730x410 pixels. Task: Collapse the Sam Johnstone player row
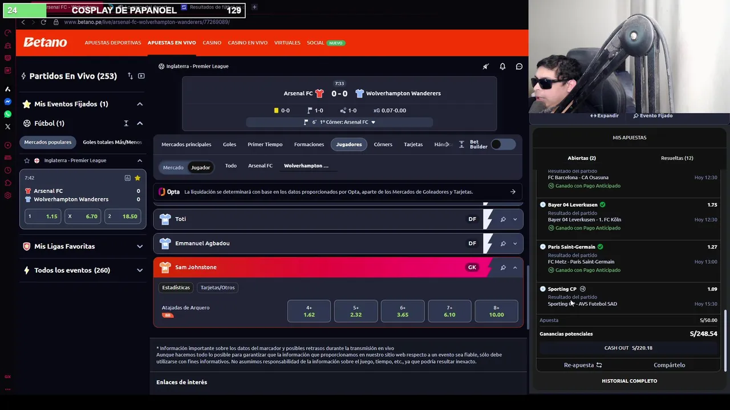click(515, 268)
